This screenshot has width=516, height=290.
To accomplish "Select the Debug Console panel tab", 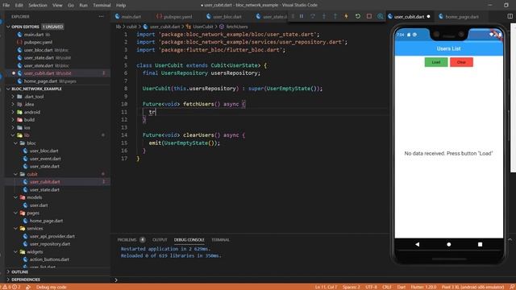I will [x=189, y=240].
